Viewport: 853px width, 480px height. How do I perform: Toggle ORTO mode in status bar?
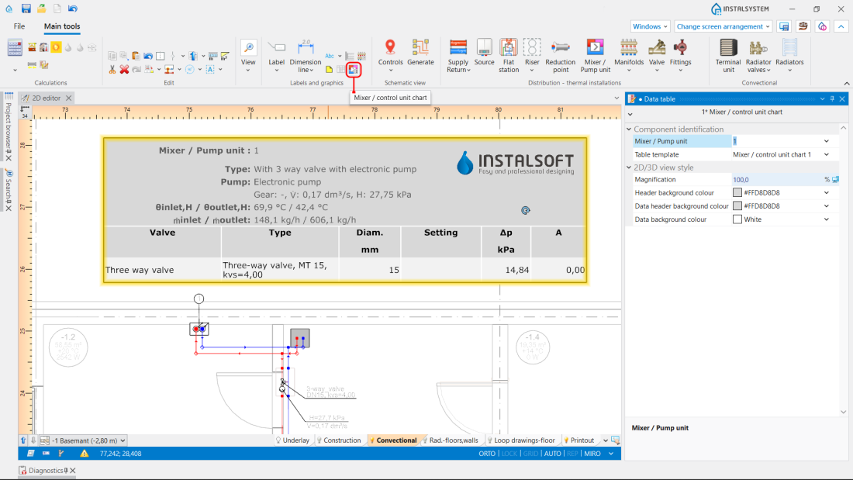point(487,454)
